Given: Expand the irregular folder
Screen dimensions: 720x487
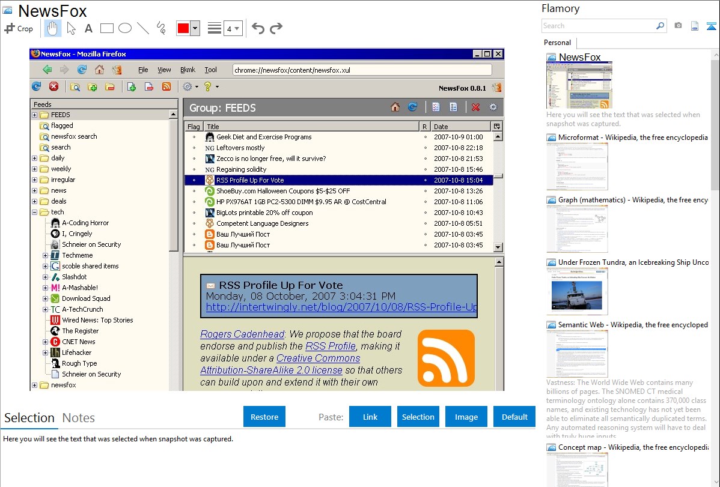Looking at the screenshot, I should [x=34, y=180].
